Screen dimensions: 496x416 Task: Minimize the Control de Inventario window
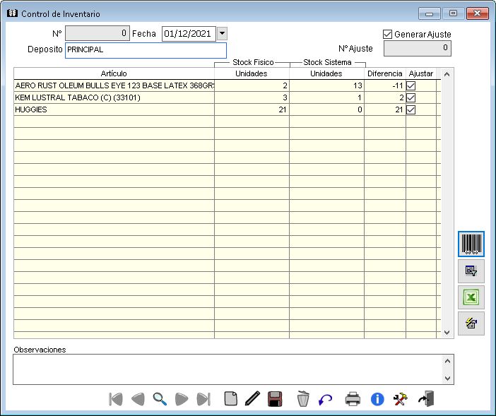430,13
